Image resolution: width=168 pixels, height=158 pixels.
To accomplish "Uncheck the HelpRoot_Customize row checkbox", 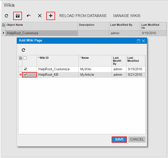I will pos(25,69).
